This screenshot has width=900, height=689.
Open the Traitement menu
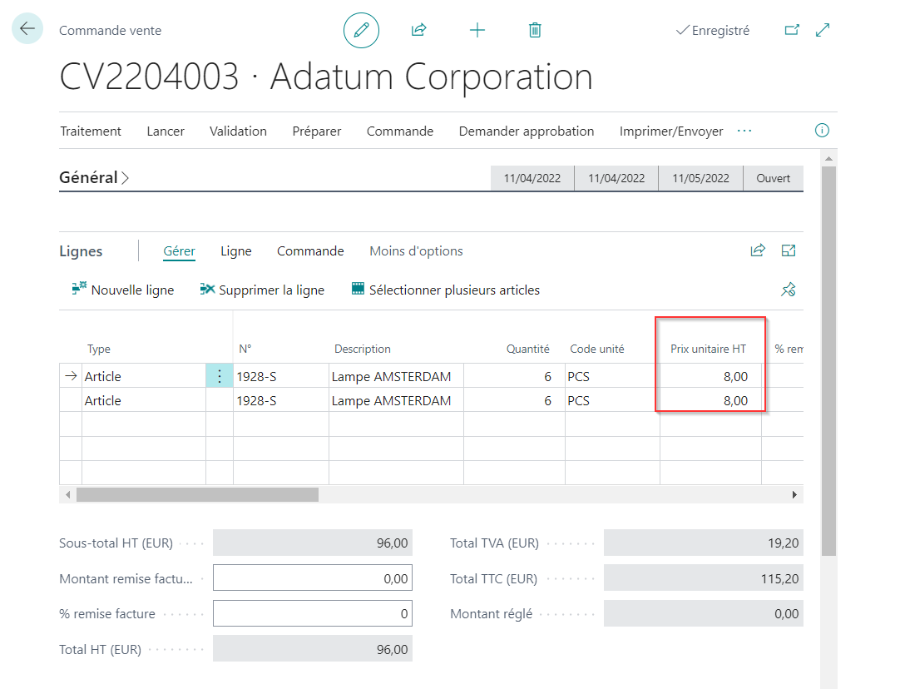(x=91, y=131)
